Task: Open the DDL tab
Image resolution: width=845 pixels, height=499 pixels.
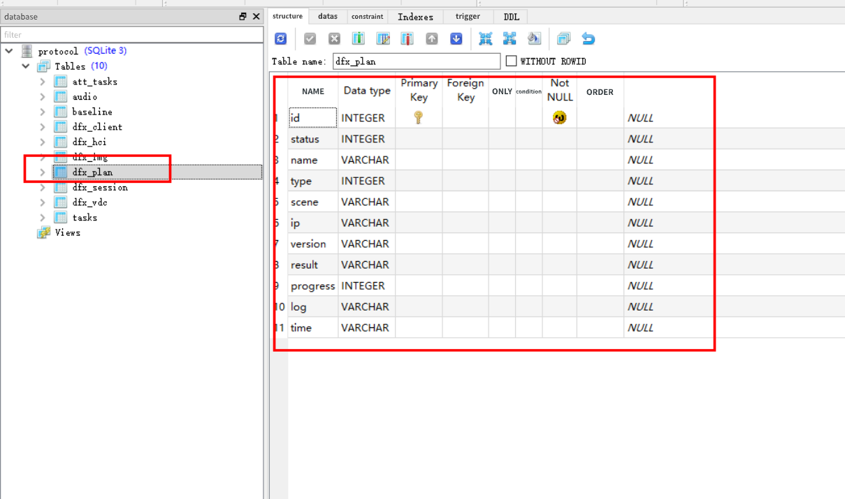Action: coord(511,16)
